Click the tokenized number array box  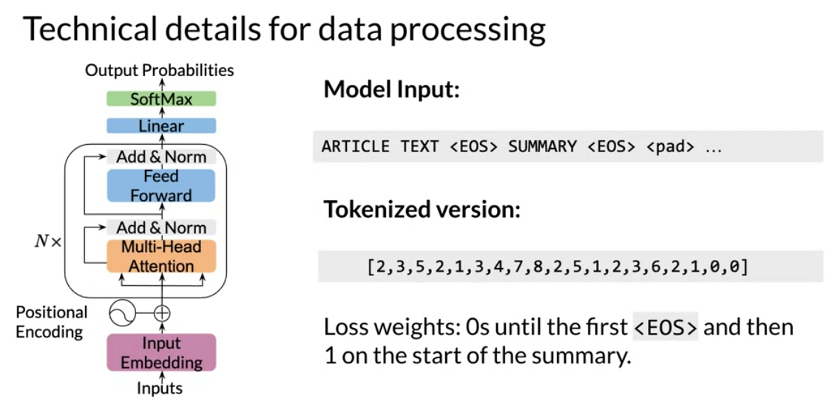[x=570, y=267]
